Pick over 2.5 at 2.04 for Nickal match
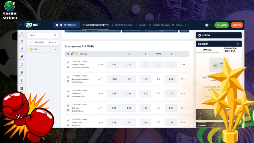 tap(171, 108)
